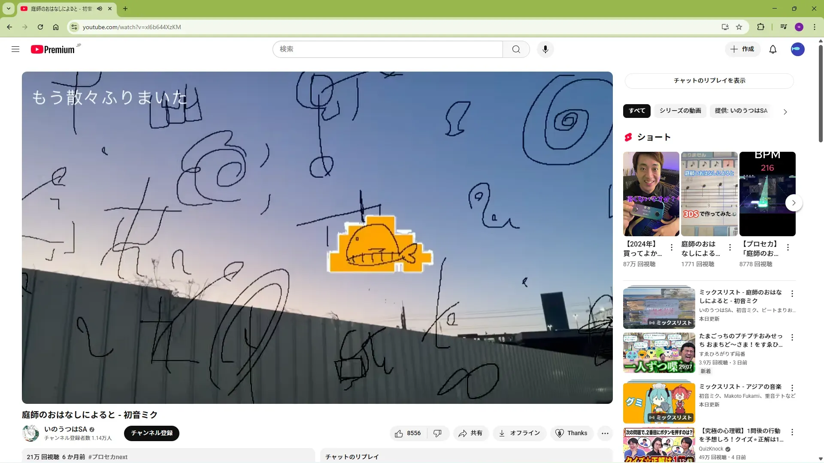This screenshot has height=463, width=824.
Task: Send a Thanks to the creator
Action: click(572, 433)
